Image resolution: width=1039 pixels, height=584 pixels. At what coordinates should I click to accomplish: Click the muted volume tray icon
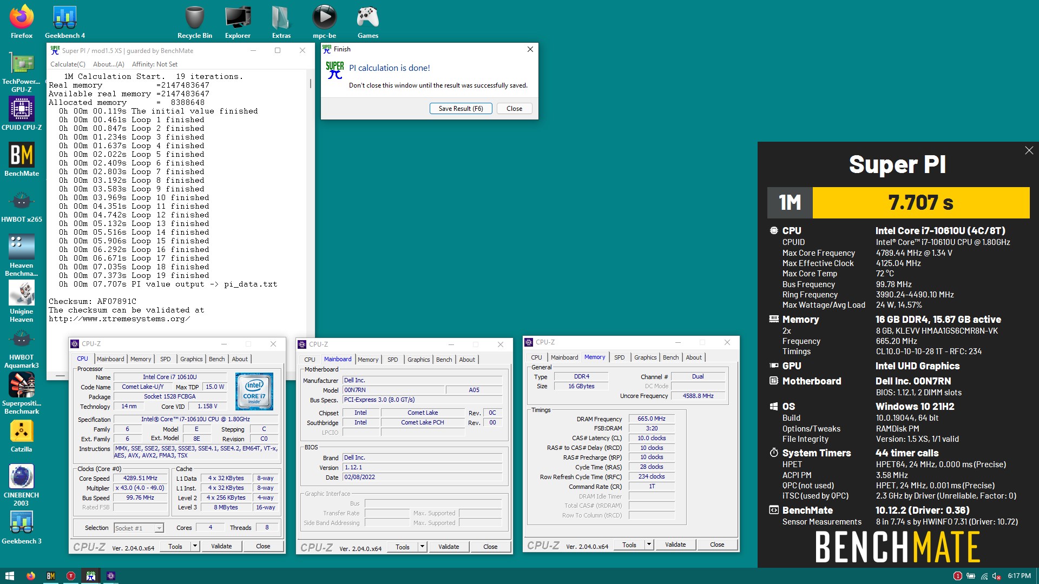pyautogui.click(x=996, y=576)
